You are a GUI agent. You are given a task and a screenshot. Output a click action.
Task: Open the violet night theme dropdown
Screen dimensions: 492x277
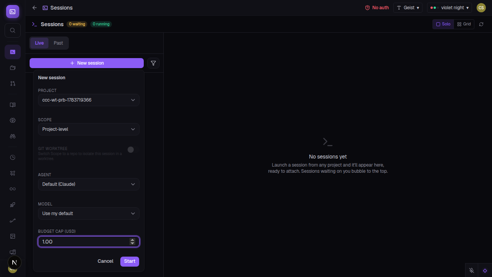point(449,8)
